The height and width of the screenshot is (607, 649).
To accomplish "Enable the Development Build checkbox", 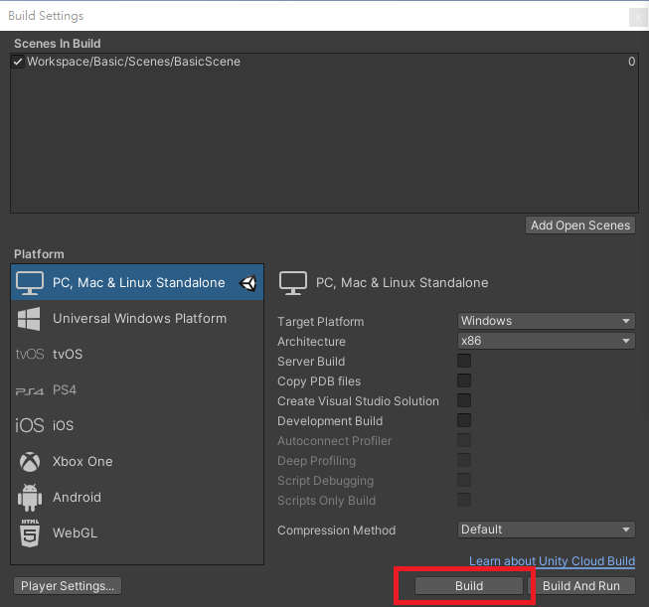I will 464,420.
